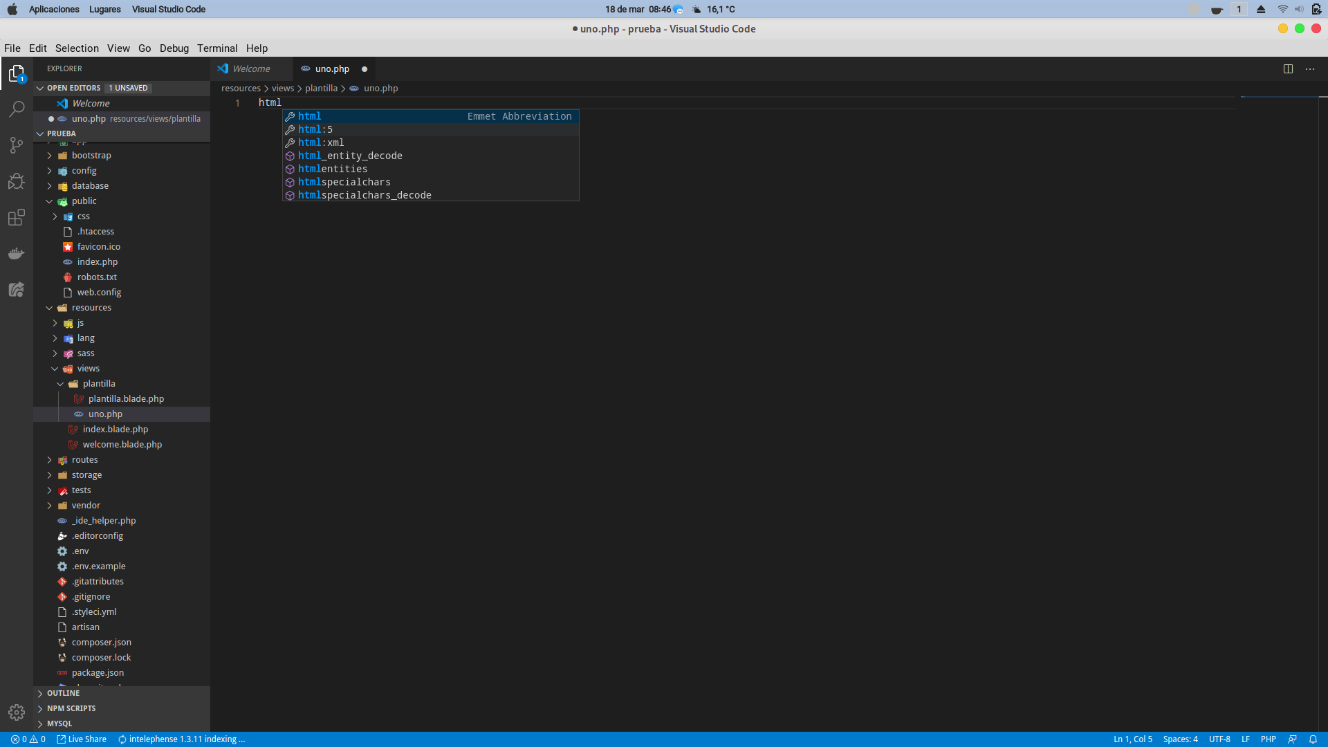Image resolution: width=1328 pixels, height=747 pixels.
Task: Open the File menu
Action: coord(12,48)
